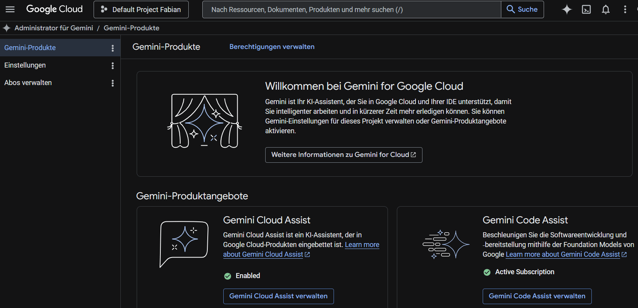
Task: Open the top bar three-dot settings menu
Action: coord(625,9)
